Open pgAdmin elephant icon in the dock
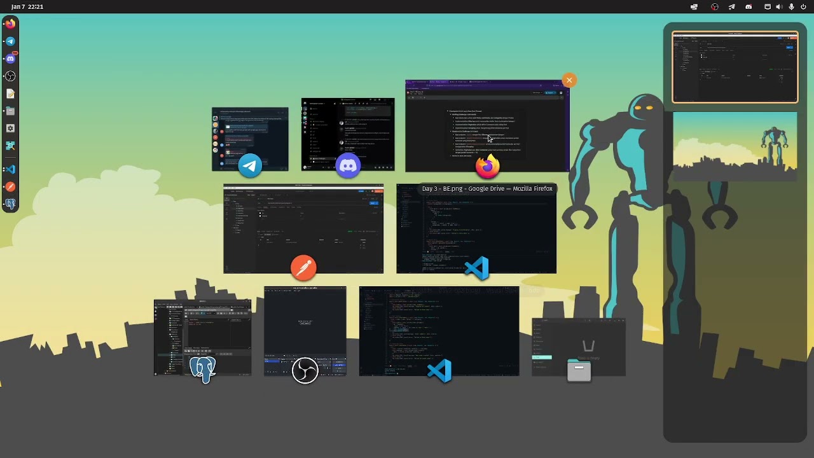 10,204
